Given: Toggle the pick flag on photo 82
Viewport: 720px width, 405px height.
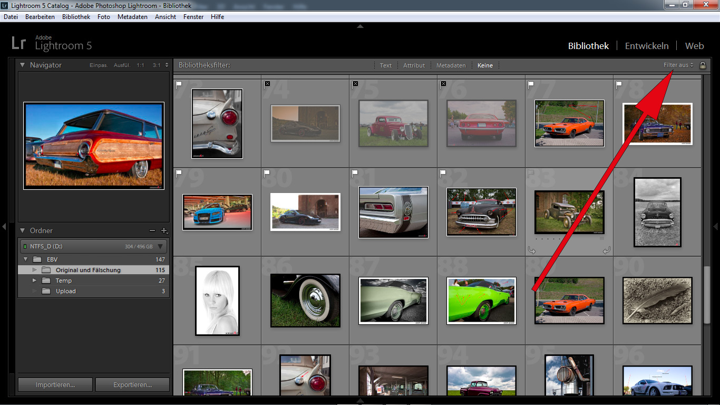Looking at the screenshot, I should pyautogui.click(x=443, y=172).
